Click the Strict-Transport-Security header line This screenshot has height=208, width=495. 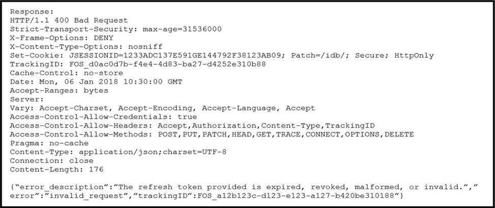(x=115, y=29)
